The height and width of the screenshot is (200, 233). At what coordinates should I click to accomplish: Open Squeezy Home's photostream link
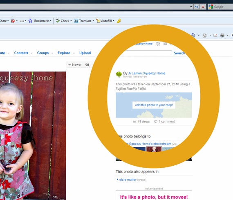pos(150,144)
